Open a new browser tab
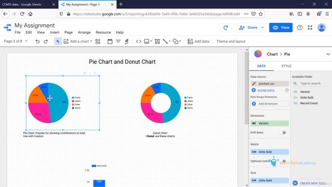This screenshot has width=332, height=187. coord(121,4)
